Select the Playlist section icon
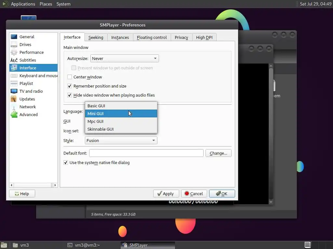Viewport: 333px width, 249px height. [14, 83]
